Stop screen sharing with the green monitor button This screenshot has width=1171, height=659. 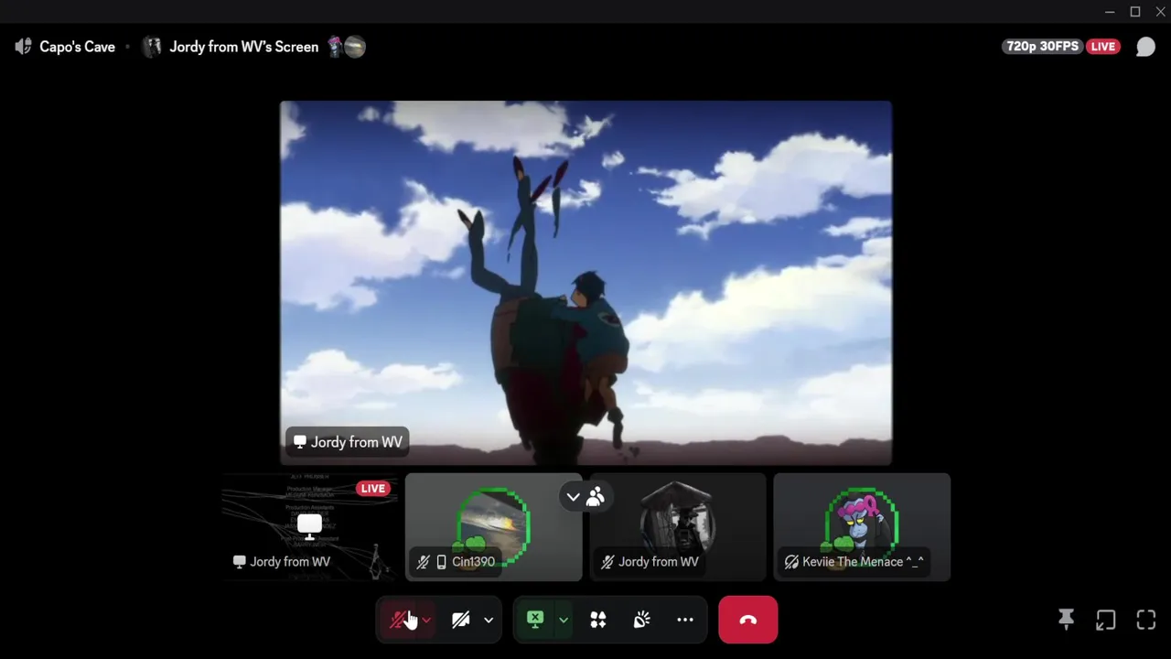(535, 620)
